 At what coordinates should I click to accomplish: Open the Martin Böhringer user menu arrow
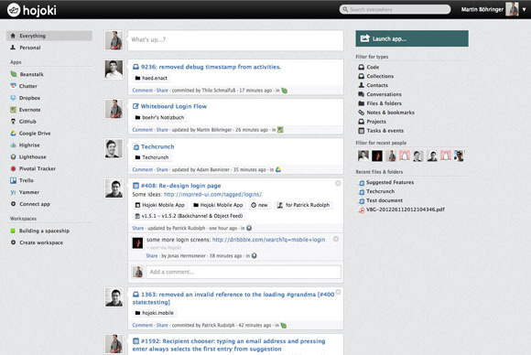click(x=524, y=9)
